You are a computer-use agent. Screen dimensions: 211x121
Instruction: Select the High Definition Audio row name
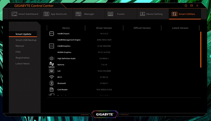tap(66, 58)
